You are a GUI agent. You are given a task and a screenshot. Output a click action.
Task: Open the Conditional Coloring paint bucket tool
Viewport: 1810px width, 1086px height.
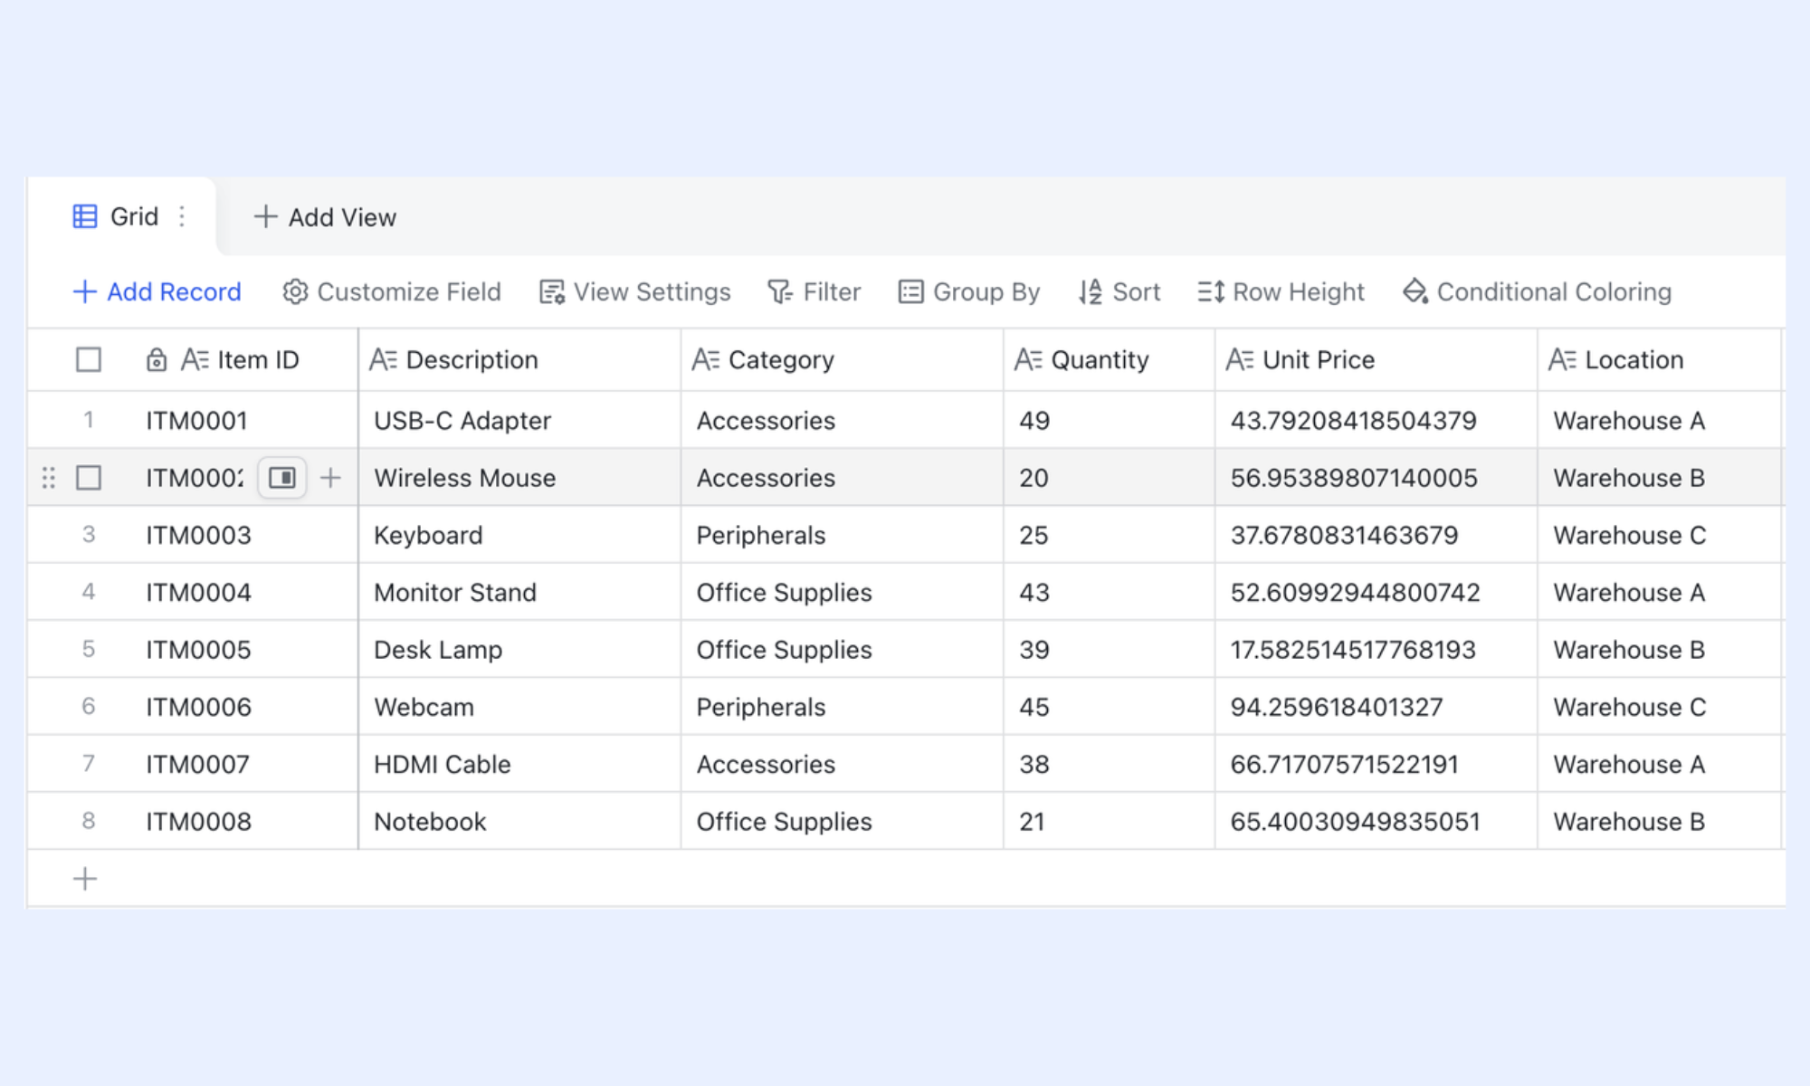pos(1537,291)
